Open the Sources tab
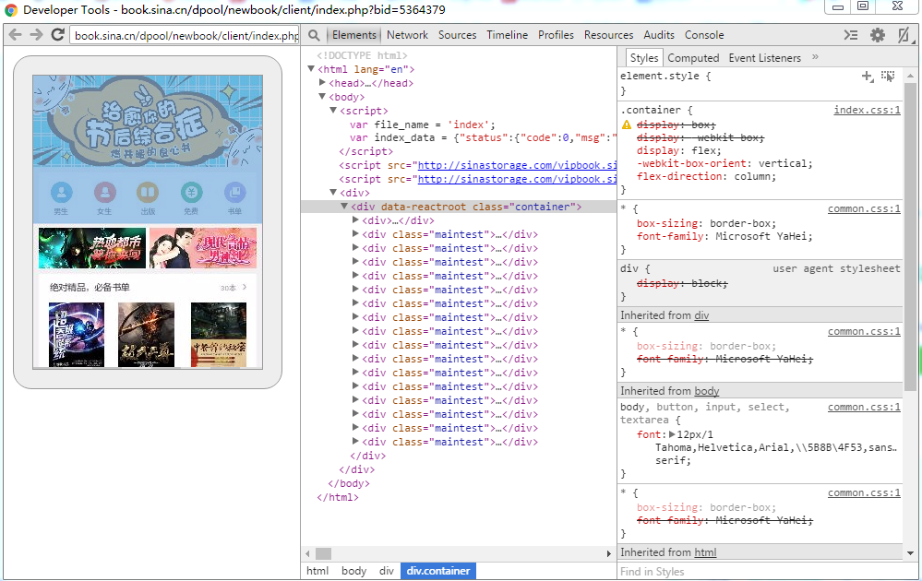Screen dimensions: 922x581 [458, 35]
